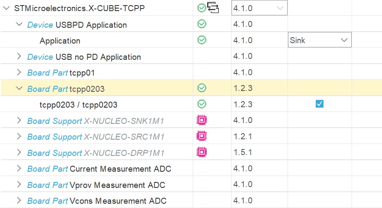Expand Board Part Current Measurement ADC

pos(19,168)
